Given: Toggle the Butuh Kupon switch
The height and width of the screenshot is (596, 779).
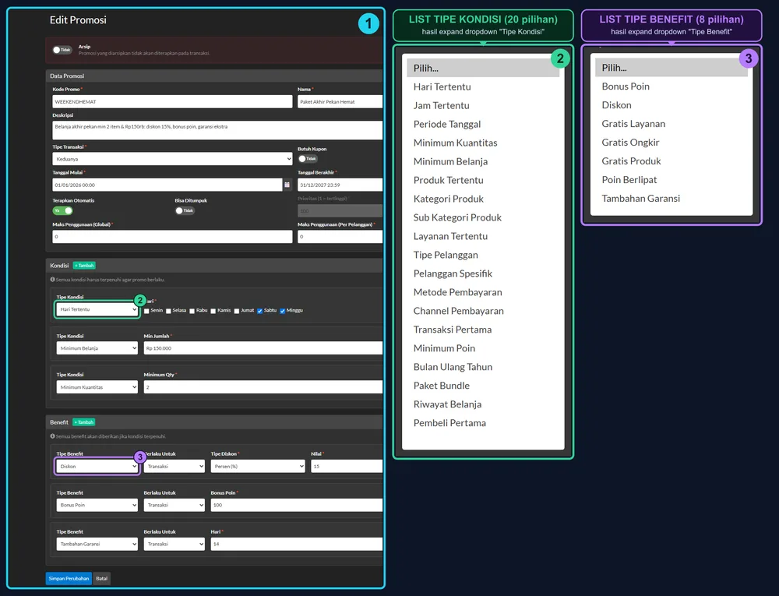Looking at the screenshot, I should 308,159.
